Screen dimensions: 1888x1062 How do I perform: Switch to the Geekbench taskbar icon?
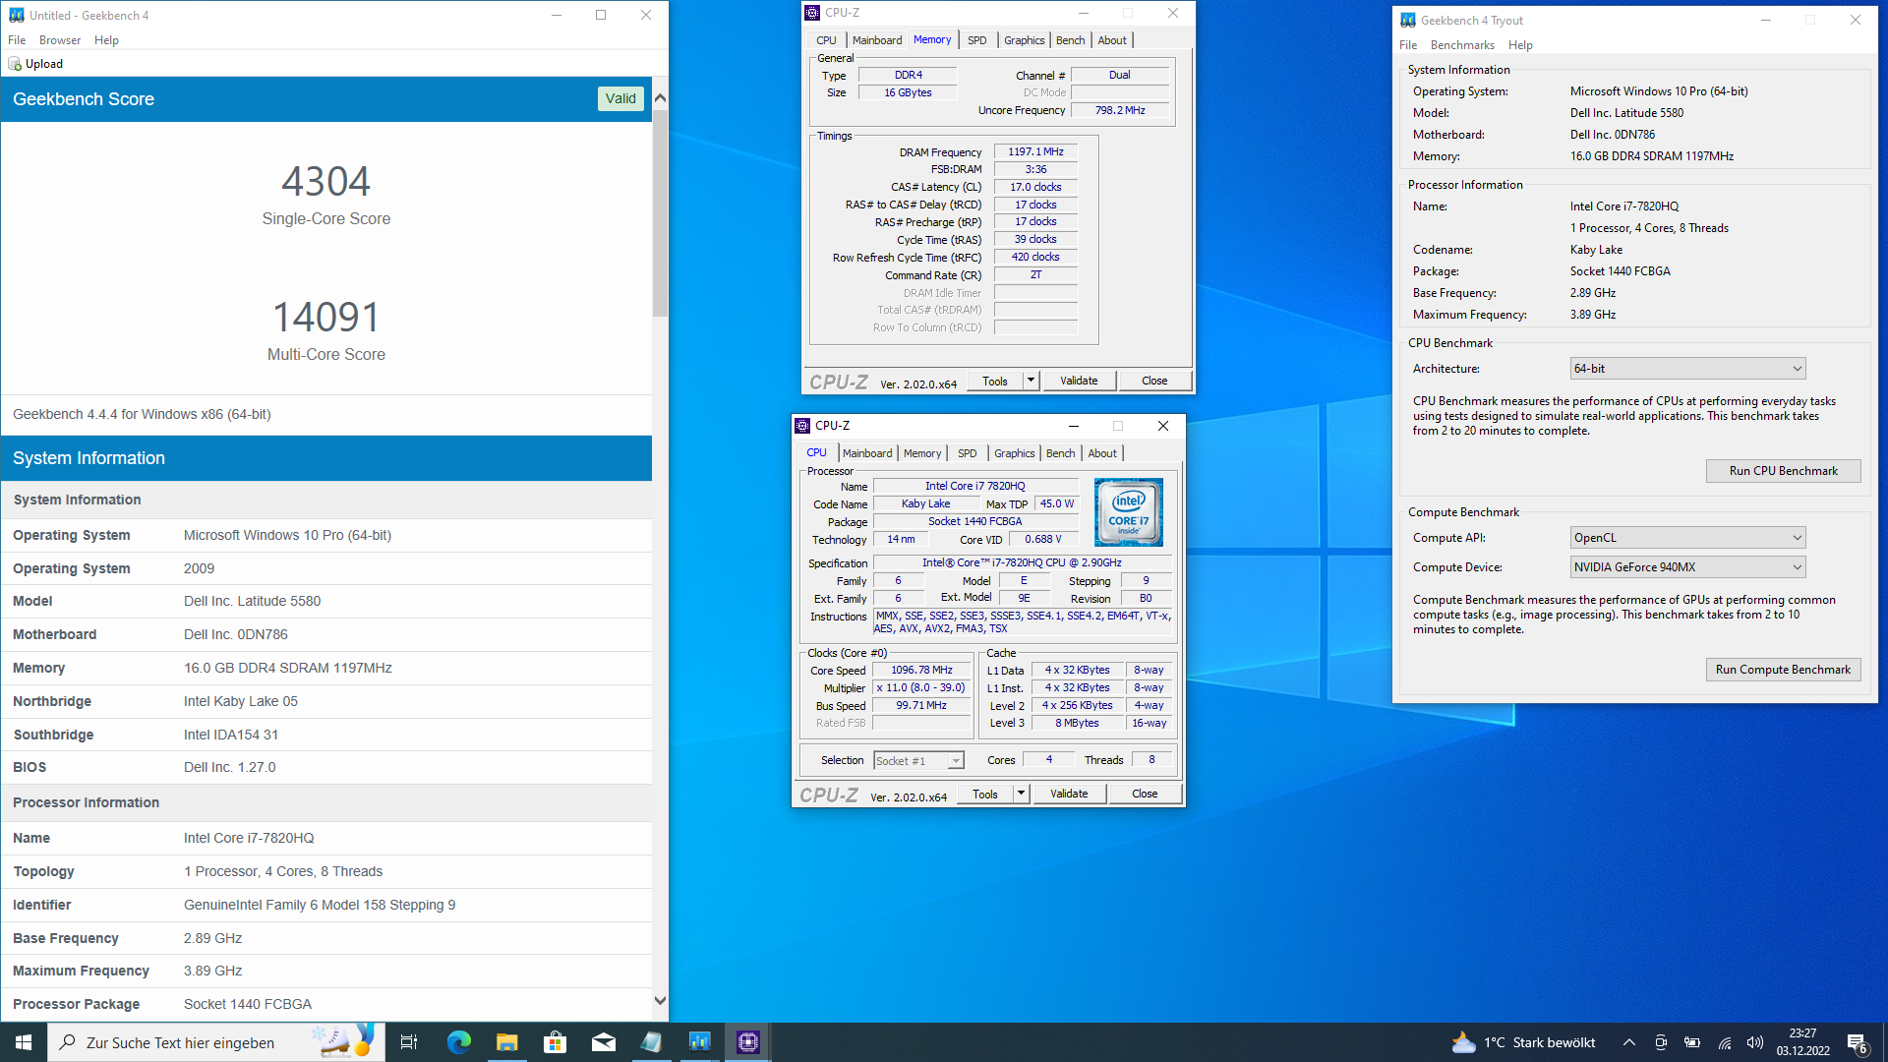tap(699, 1042)
